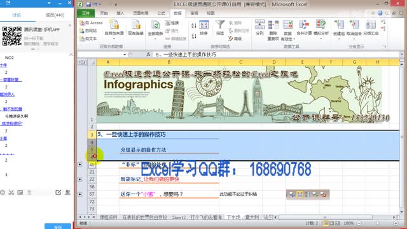Image resolution: width=407 pixels, height=229 pixels.
Task: Open the 打个飞的去看海 sheet tab
Action: tap(206, 217)
